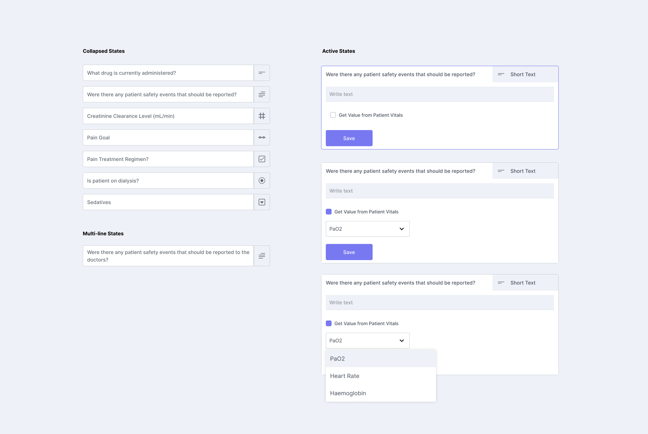Click short text icon beside drug question
This screenshot has height=434, width=648.
[262, 73]
